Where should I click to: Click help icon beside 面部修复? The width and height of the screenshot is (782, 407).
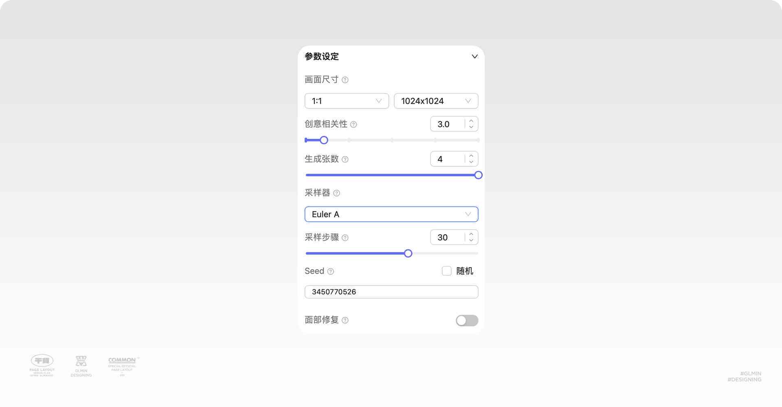[x=345, y=320]
